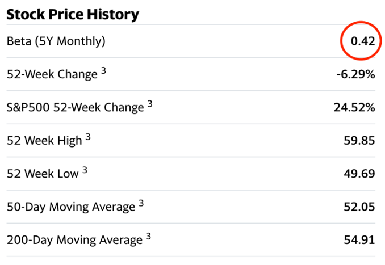Viewport: 385px width, 265px height.
Task: Select the S&P500 52-Week Change label
Action: click(76, 107)
